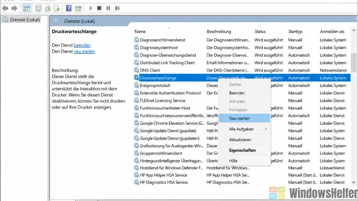Click the Pause service toolbar icon

[108, 8]
